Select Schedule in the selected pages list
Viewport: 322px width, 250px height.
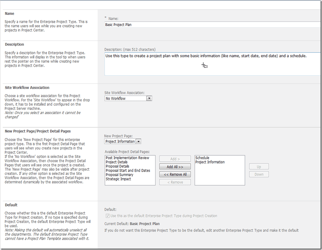point(202,158)
